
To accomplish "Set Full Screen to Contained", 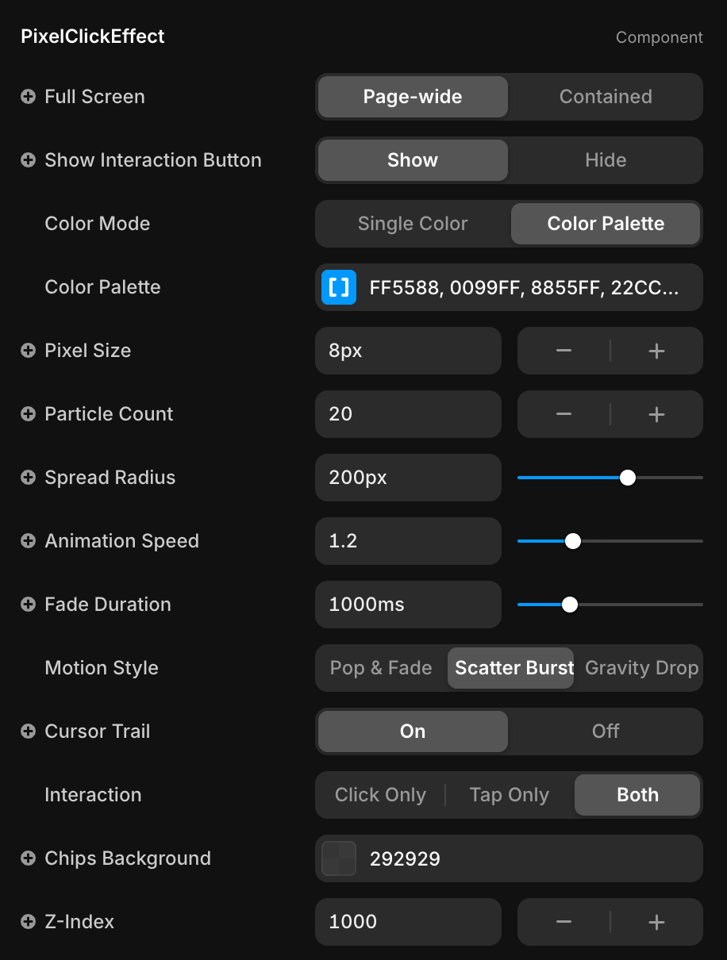I will tap(605, 97).
